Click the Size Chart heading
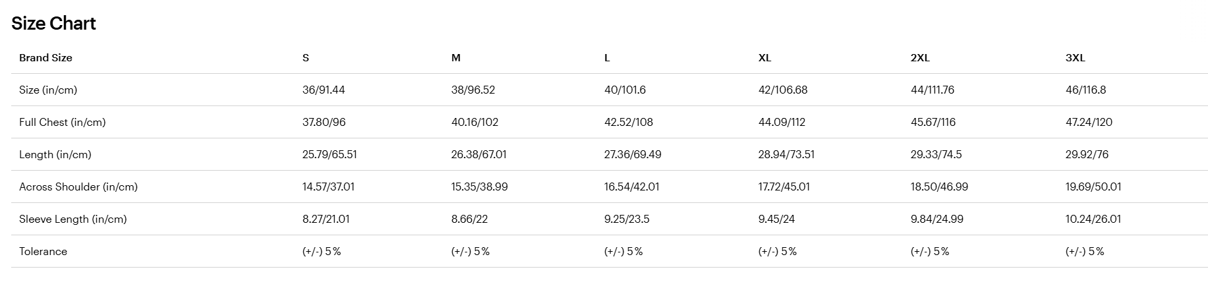This screenshot has width=1208, height=290. coord(53,24)
